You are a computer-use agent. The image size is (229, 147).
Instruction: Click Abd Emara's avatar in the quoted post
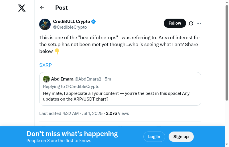[x=46, y=79]
